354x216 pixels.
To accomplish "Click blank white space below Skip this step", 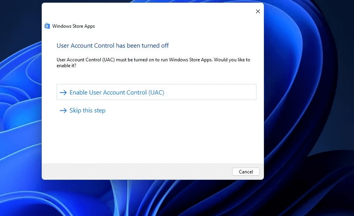I will (152, 141).
